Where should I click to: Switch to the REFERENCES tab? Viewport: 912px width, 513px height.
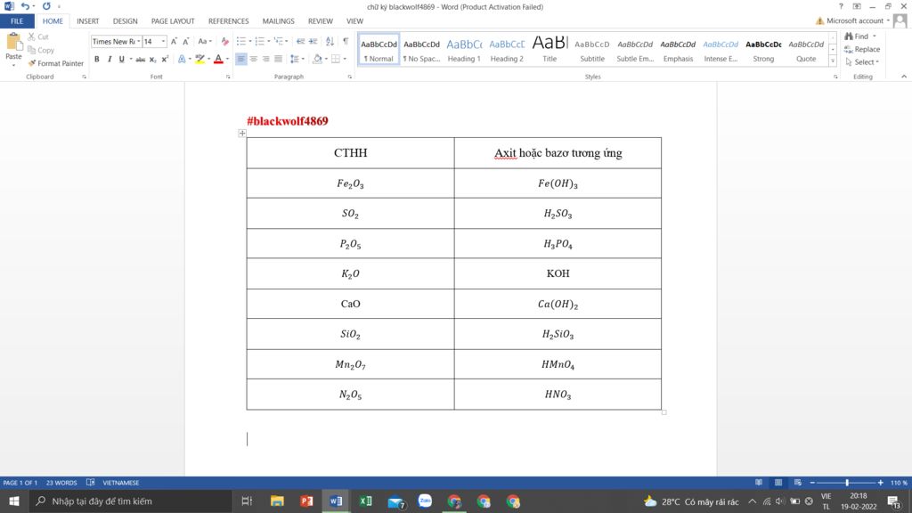pyautogui.click(x=229, y=21)
